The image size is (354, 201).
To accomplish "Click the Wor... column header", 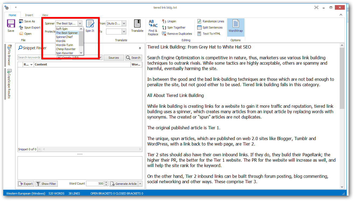I will [136, 64].
